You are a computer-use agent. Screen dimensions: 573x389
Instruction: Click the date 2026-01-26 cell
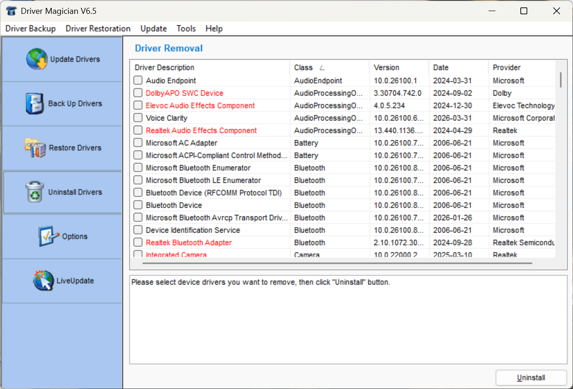(452, 217)
